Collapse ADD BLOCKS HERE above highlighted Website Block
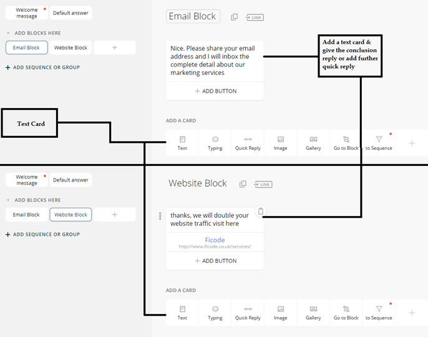The image size is (428, 337). [x=9, y=200]
